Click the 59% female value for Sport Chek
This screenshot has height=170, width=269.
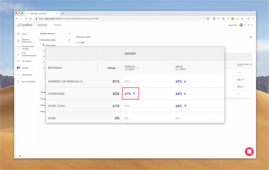pyautogui.click(x=127, y=106)
